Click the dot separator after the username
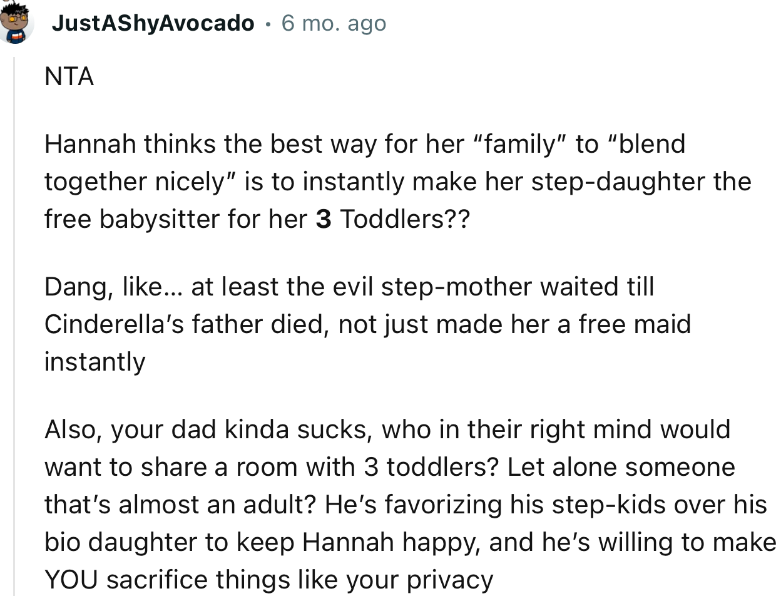This screenshot has width=776, height=596. pyautogui.click(x=268, y=24)
